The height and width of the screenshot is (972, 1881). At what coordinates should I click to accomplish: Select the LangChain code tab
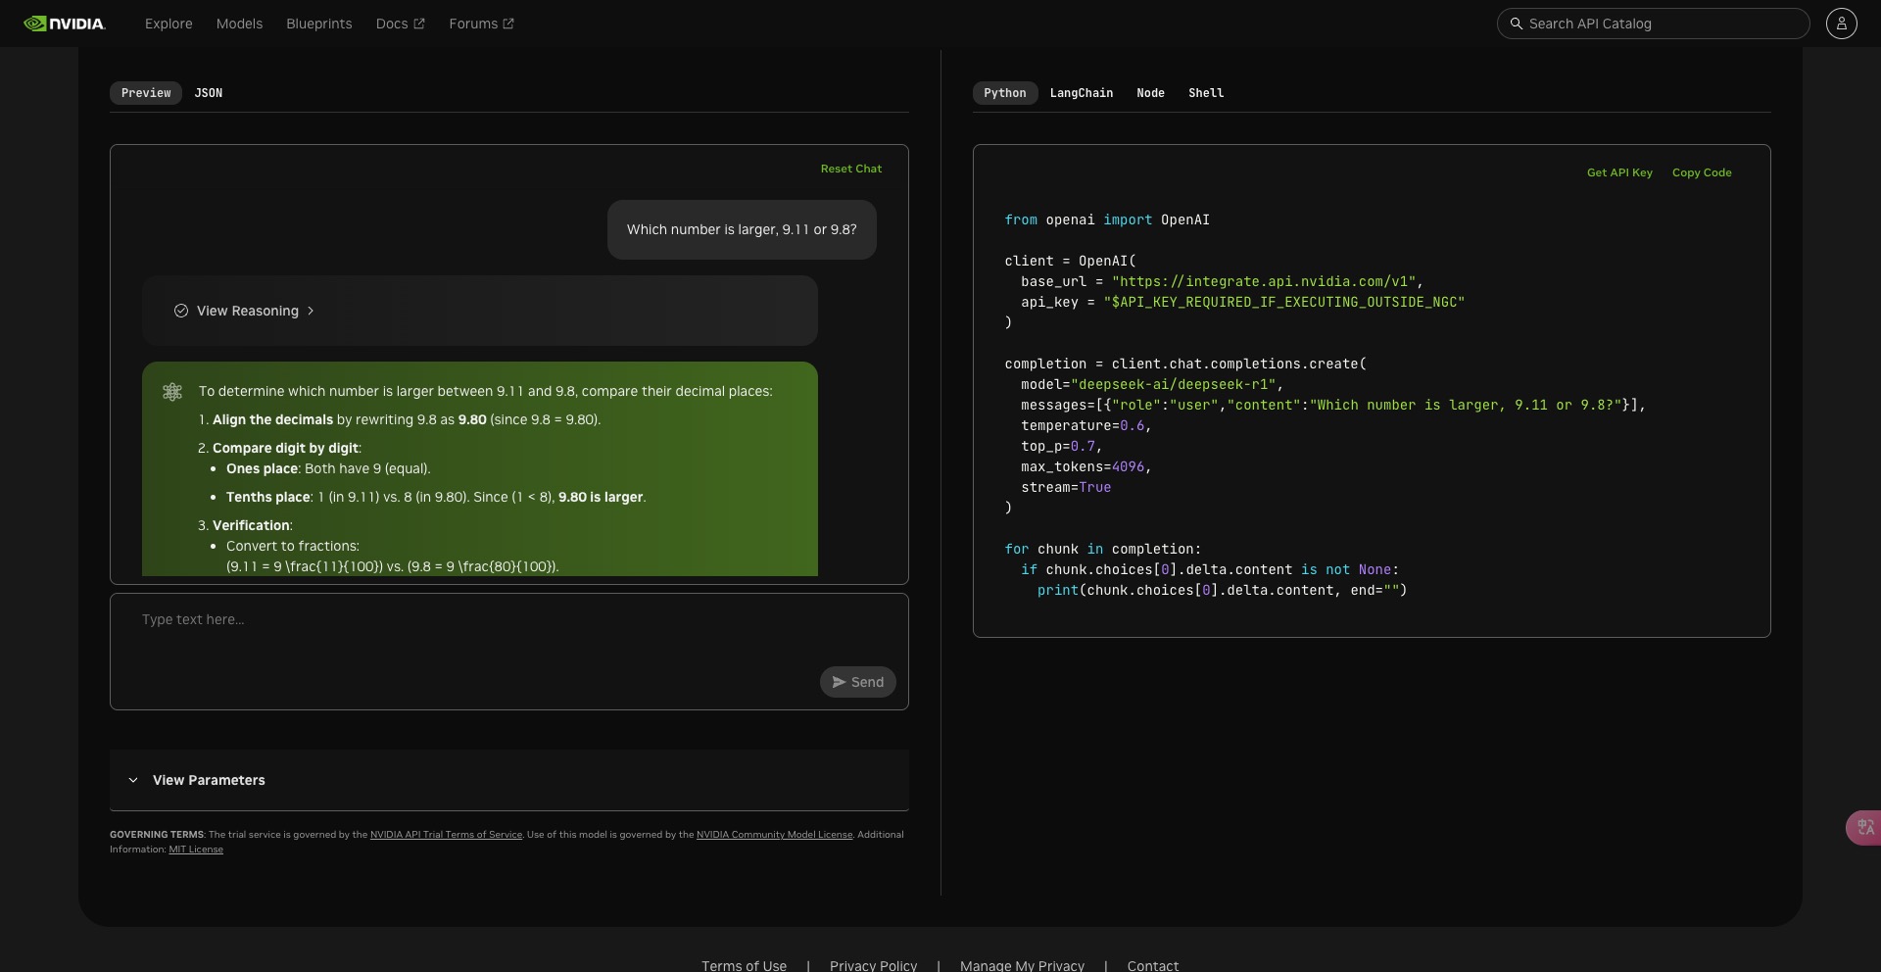coord(1082,93)
